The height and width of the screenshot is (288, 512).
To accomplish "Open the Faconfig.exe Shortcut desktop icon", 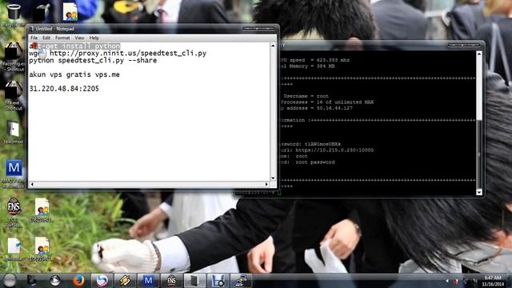I will (14, 57).
